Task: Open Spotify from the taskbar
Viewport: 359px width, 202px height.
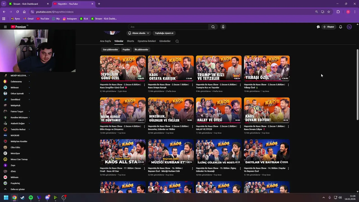Action: click(x=31, y=198)
